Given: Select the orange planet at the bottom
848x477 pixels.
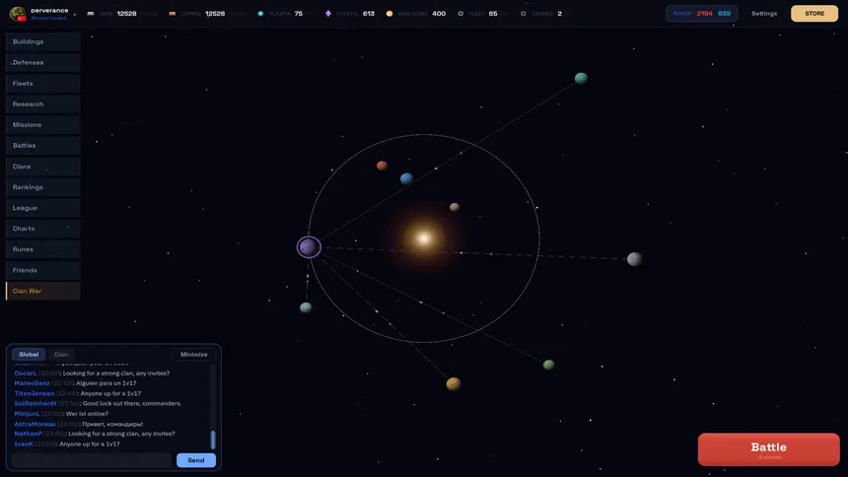Looking at the screenshot, I should click(x=454, y=383).
